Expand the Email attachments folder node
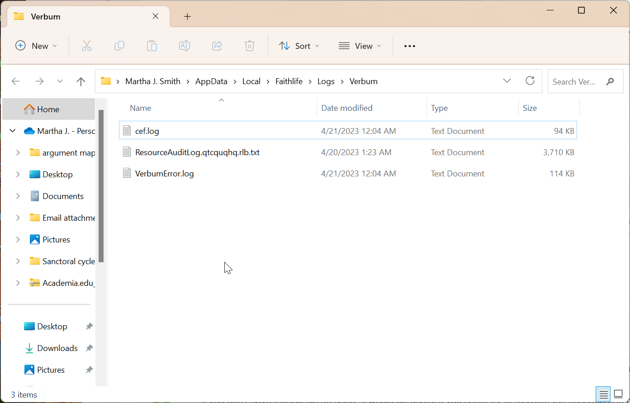The height and width of the screenshot is (403, 630). tap(18, 218)
